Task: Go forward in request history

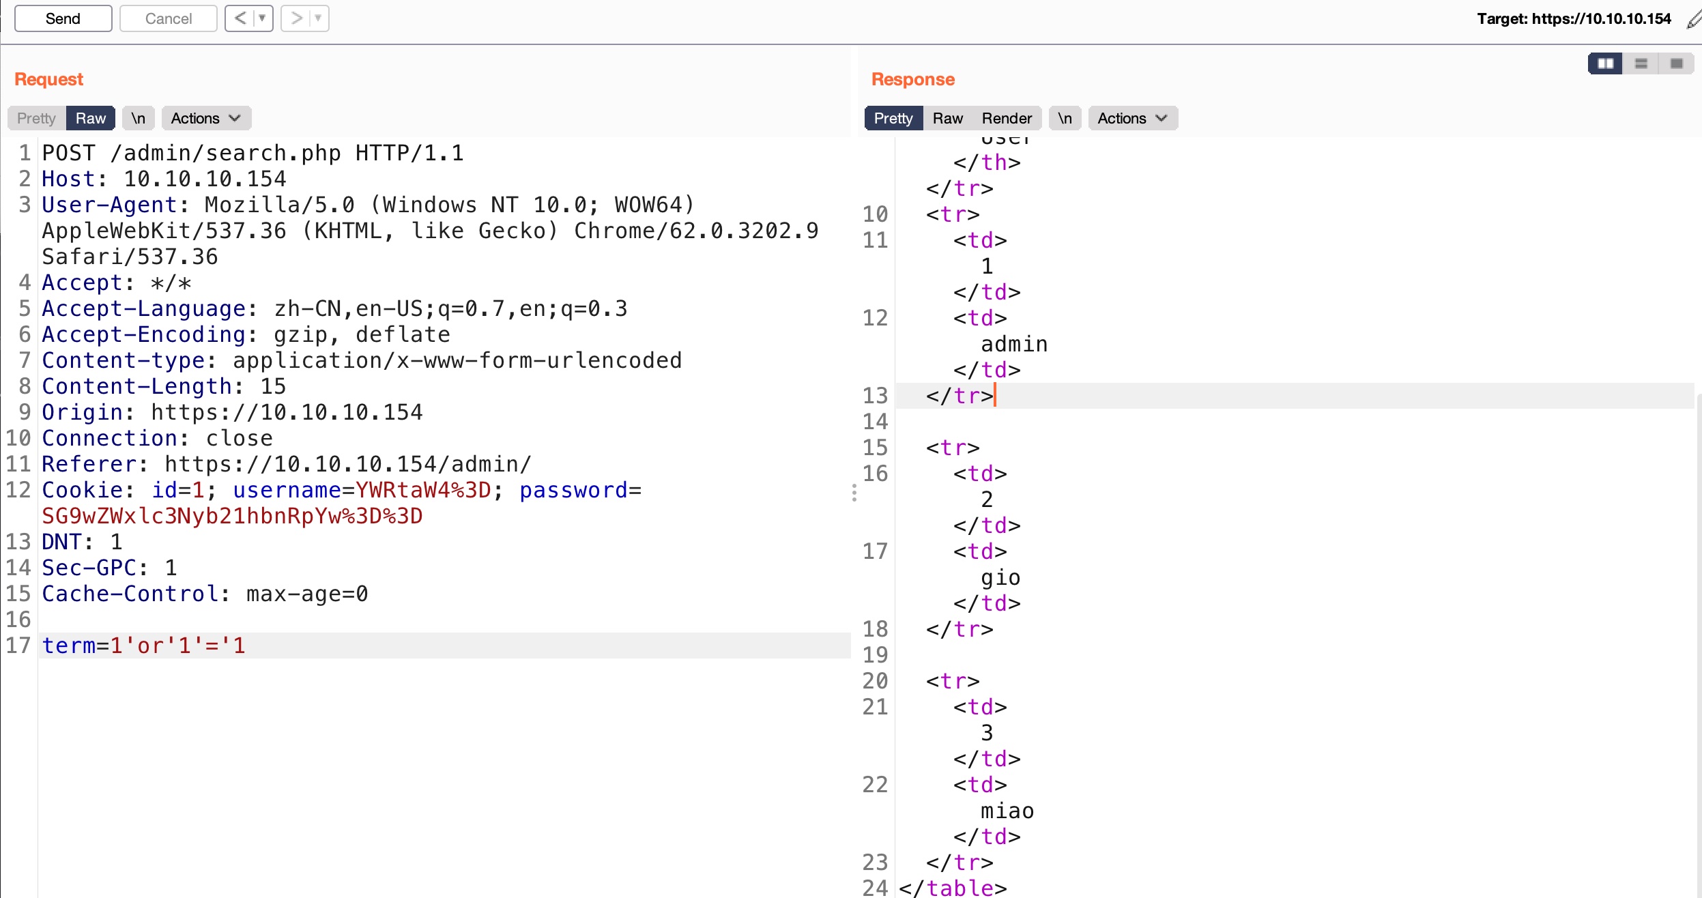Action: click(296, 18)
